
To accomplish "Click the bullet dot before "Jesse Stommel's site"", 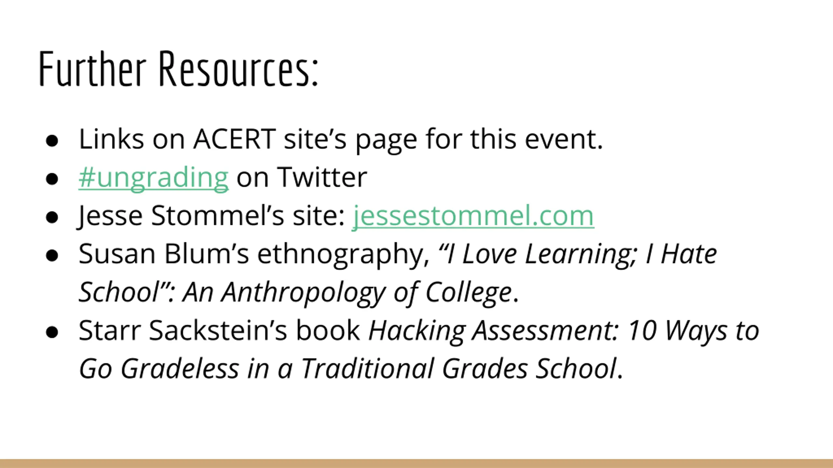I will coord(52,218).
